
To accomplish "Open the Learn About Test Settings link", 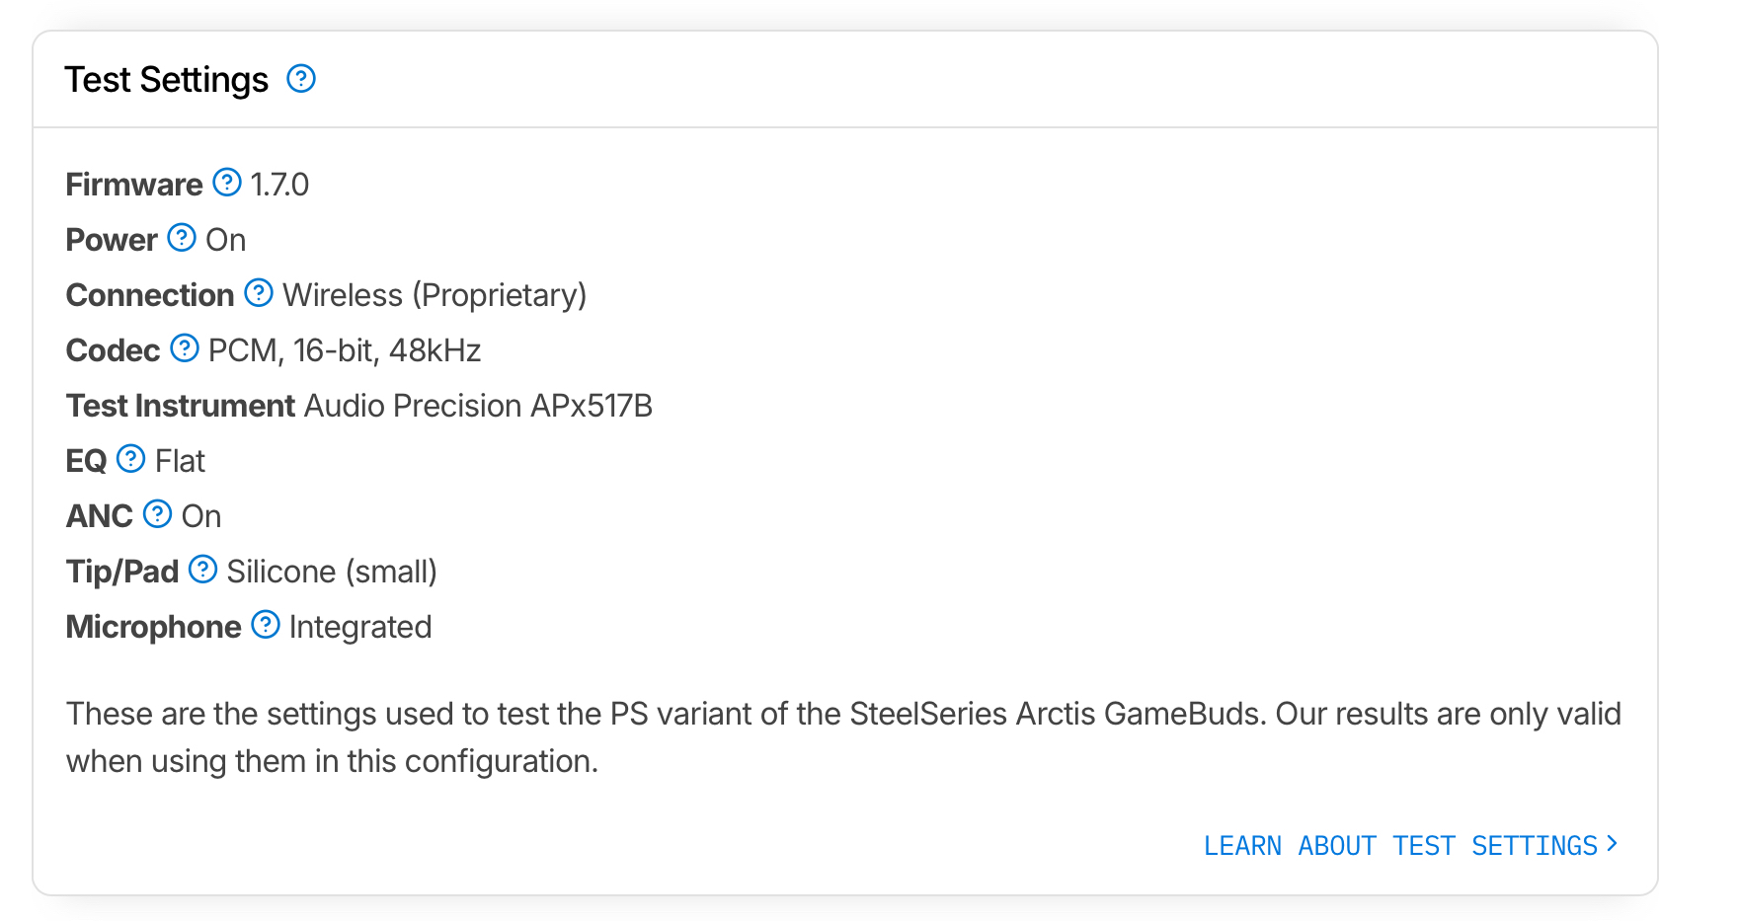I will pyautogui.click(x=1399, y=846).
